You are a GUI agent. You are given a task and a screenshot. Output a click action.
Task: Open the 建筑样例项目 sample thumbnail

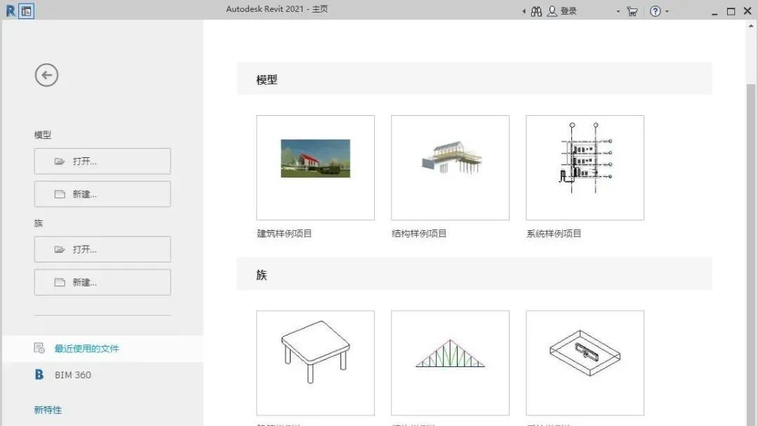click(314, 167)
